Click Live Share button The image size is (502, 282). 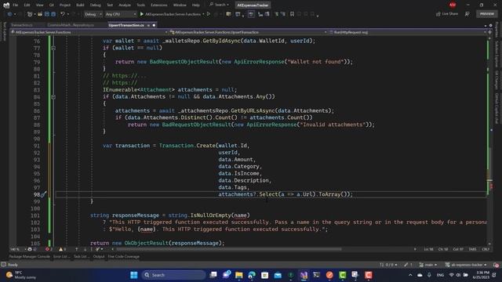(447, 14)
